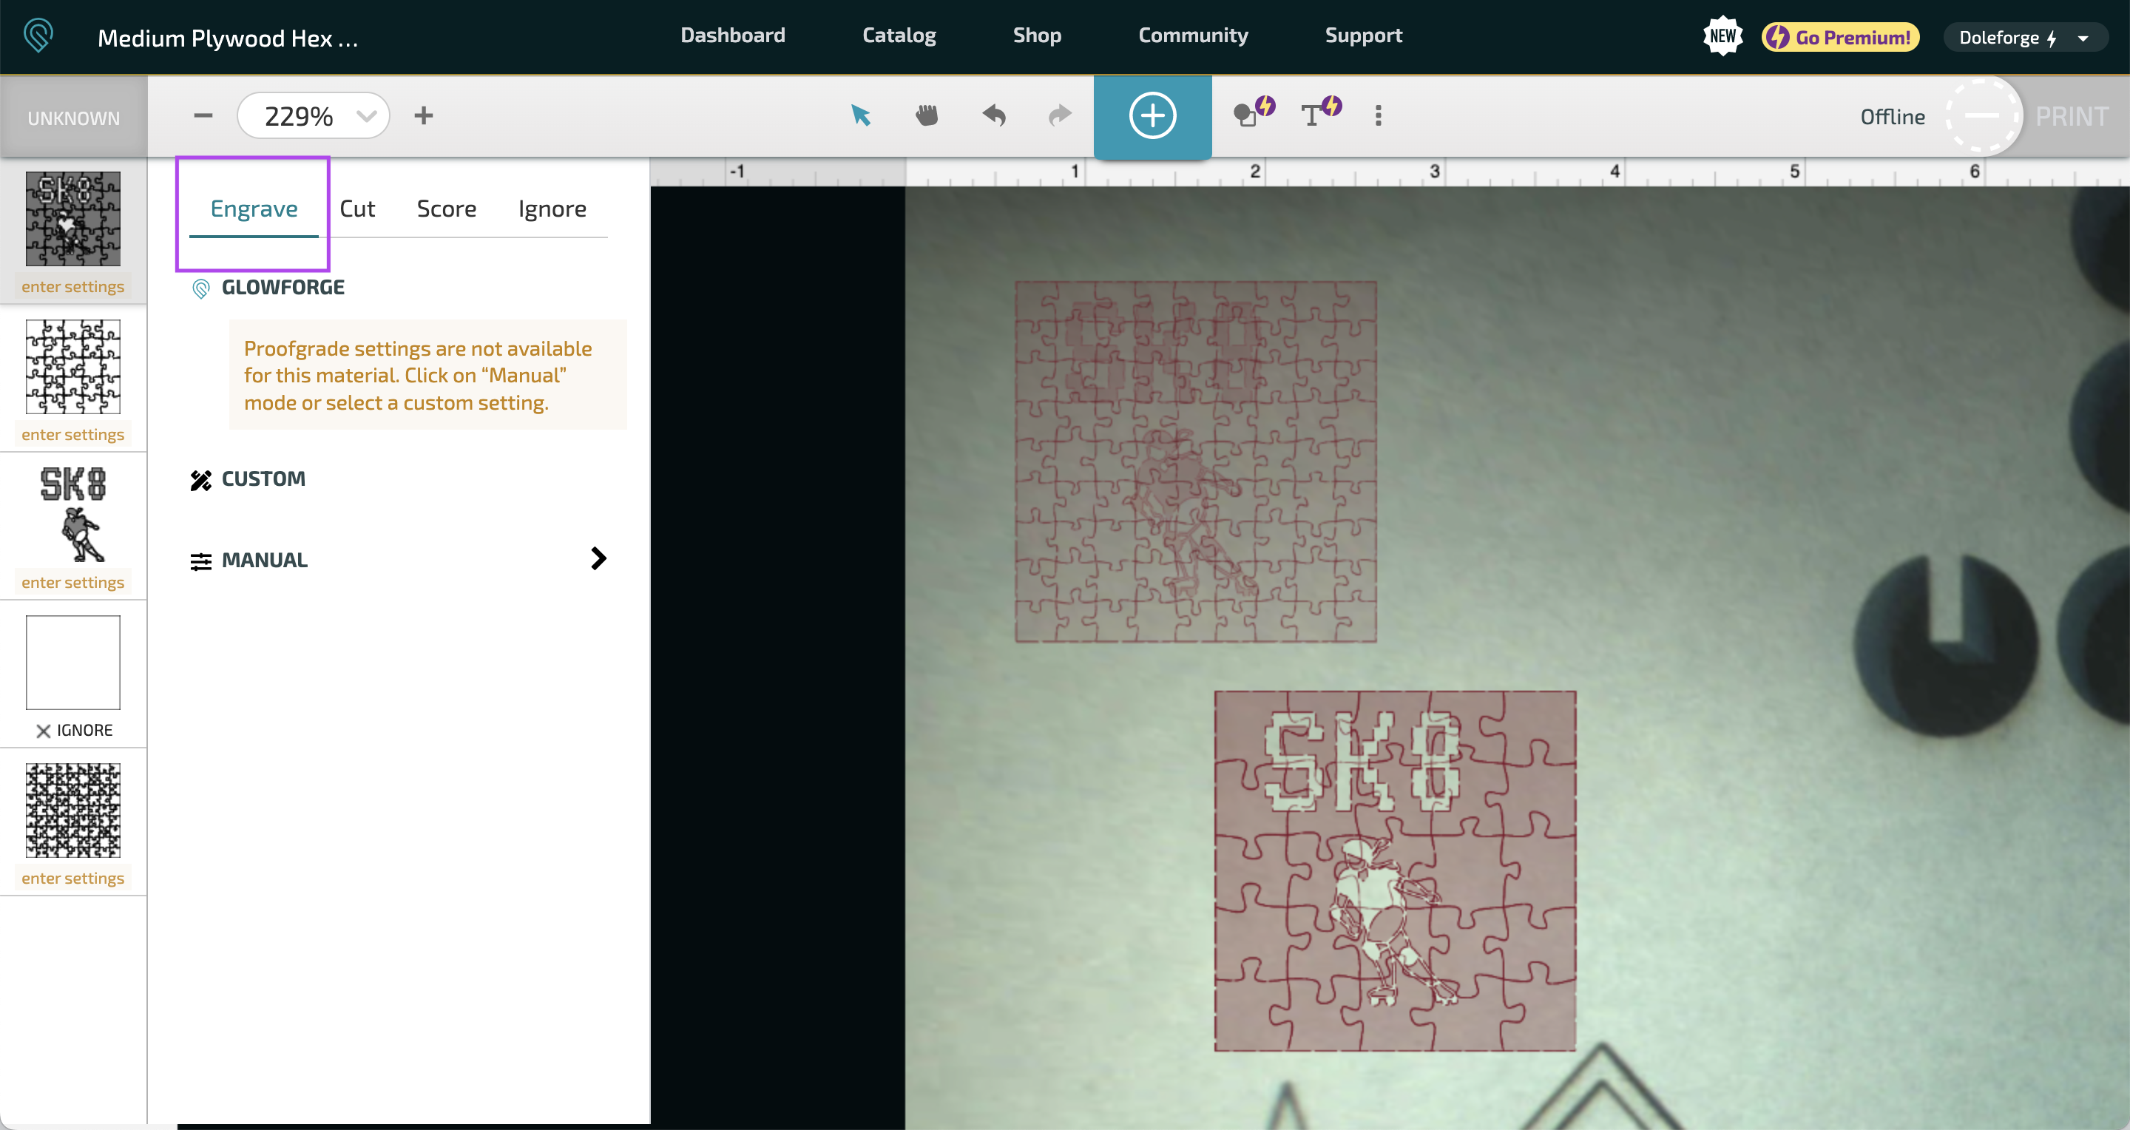Select the Custom settings option
This screenshot has height=1130, width=2130.
[x=262, y=478]
